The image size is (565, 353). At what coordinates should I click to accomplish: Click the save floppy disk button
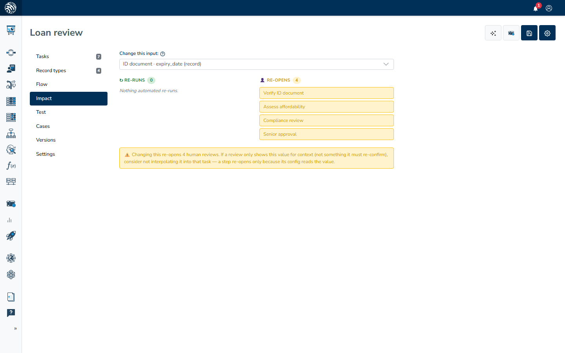coord(529,33)
